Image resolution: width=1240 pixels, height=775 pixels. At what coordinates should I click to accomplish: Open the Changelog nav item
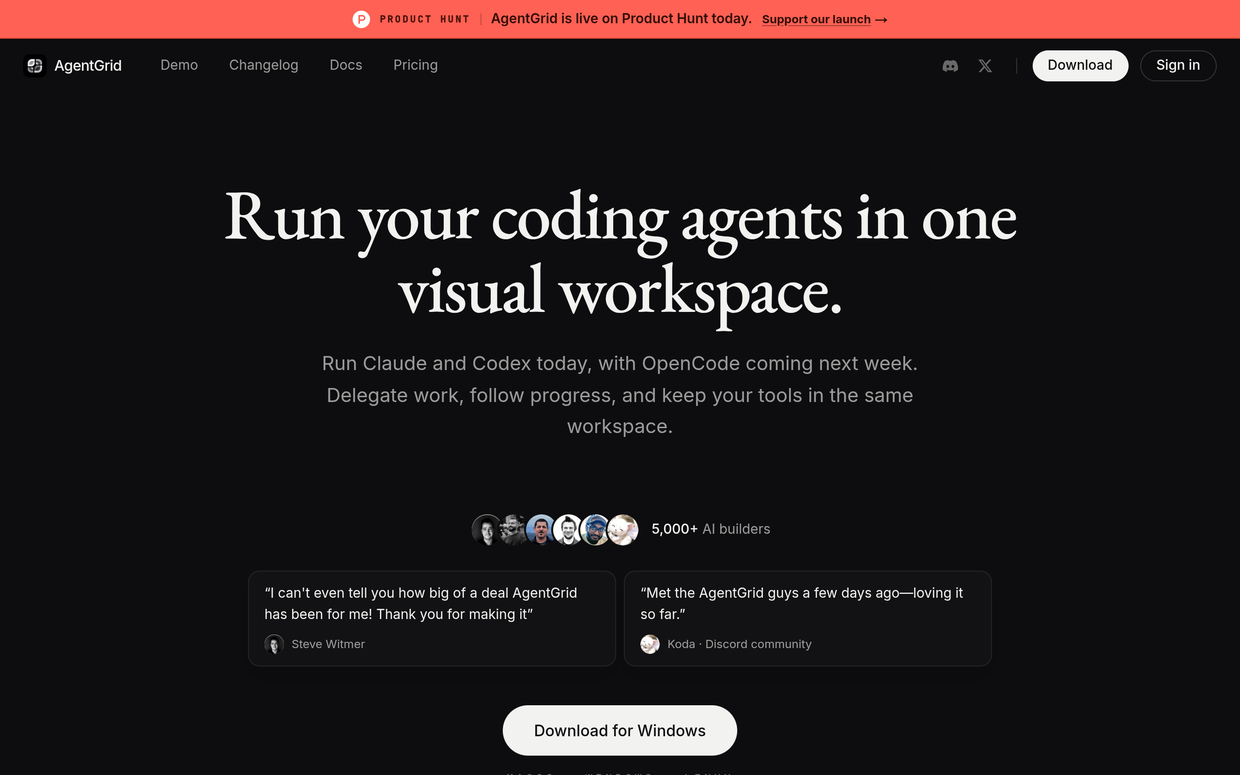(x=263, y=65)
